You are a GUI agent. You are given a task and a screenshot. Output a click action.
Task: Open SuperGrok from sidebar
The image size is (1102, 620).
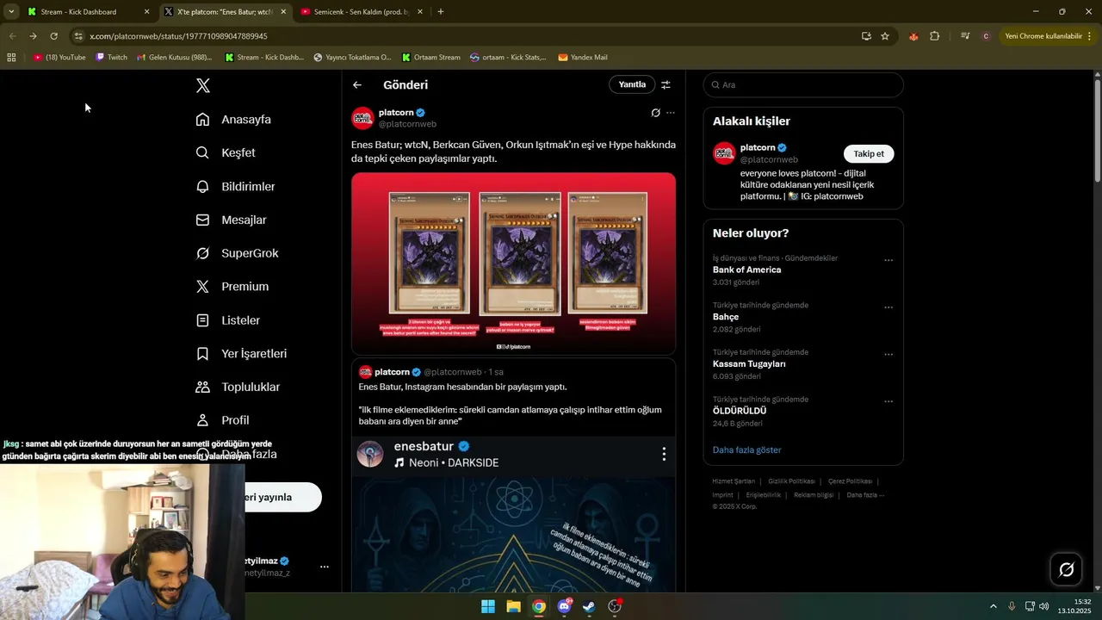click(237, 253)
